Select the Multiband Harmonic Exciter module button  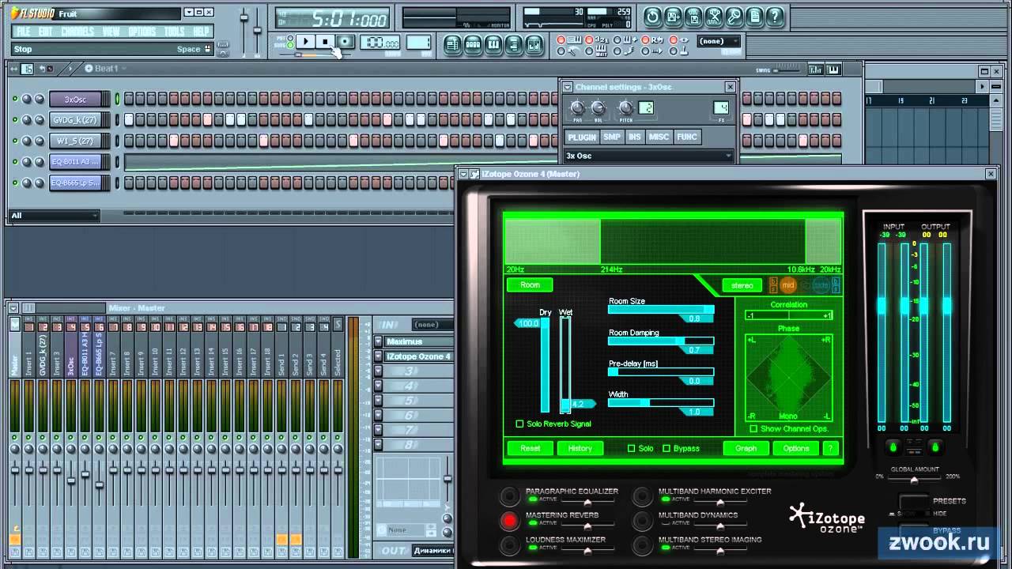tap(643, 496)
